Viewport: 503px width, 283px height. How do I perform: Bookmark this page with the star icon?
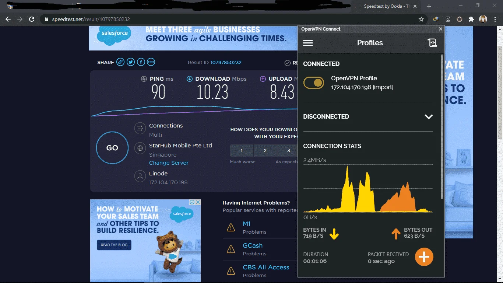click(x=421, y=19)
